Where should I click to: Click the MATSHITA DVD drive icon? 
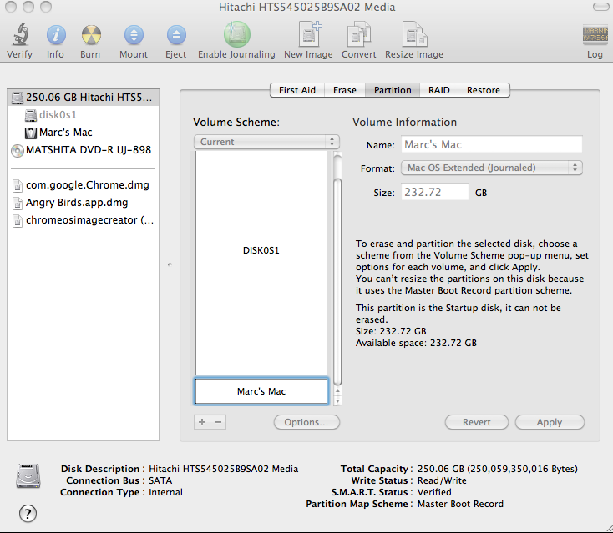click(x=18, y=150)
